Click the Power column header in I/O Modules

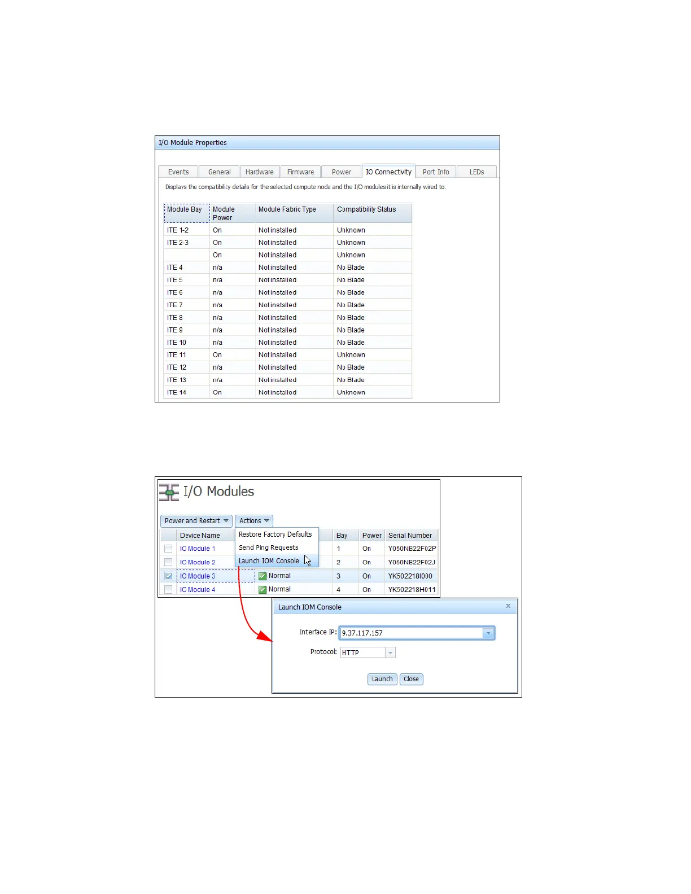pos(372,536)
